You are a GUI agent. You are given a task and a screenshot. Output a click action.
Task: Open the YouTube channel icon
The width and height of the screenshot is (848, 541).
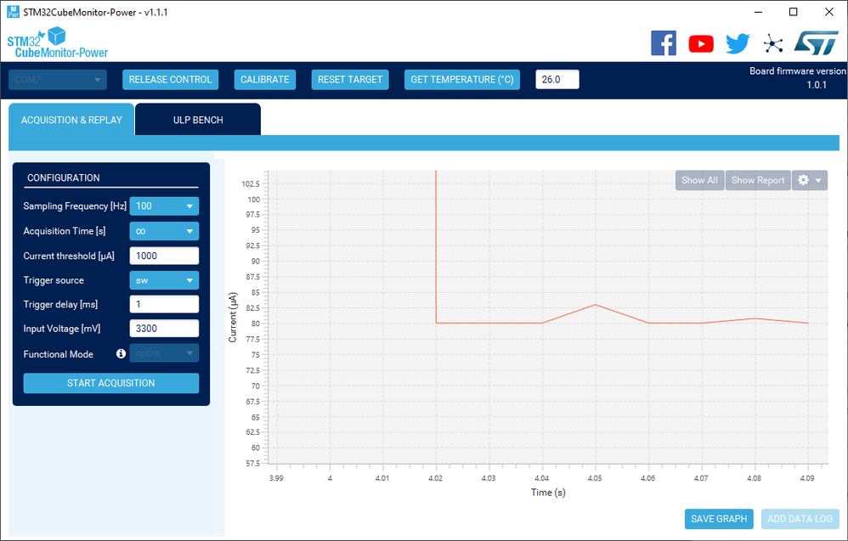(701, 44)
